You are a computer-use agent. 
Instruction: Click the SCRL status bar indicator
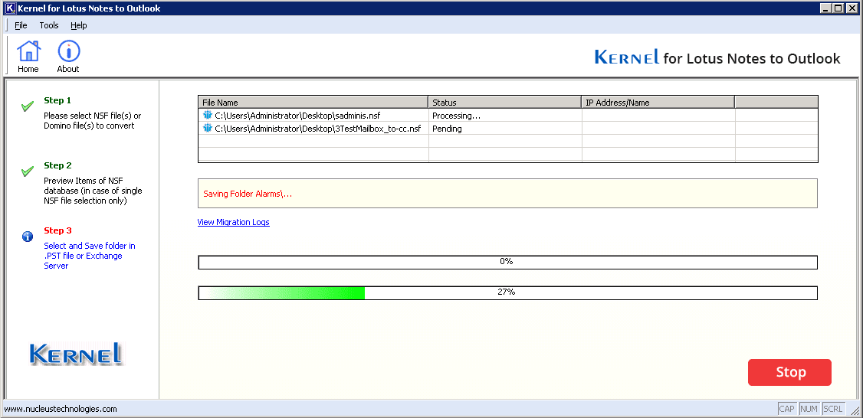pos(833,409)
